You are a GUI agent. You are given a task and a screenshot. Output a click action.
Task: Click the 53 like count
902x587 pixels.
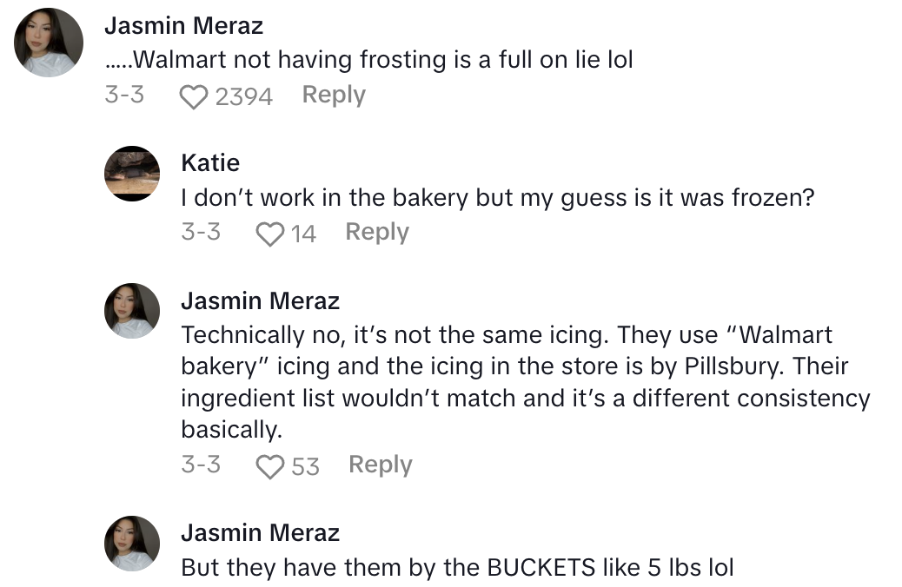[x=306, y=466]
